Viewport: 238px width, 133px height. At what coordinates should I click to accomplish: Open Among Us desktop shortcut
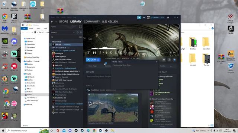click(5, 117)
